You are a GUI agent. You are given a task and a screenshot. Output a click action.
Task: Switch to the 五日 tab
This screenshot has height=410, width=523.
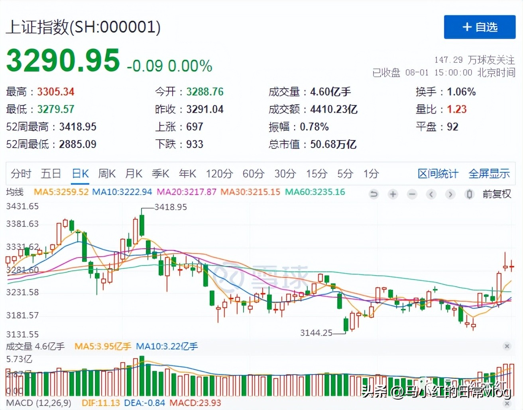coord(51,174)
